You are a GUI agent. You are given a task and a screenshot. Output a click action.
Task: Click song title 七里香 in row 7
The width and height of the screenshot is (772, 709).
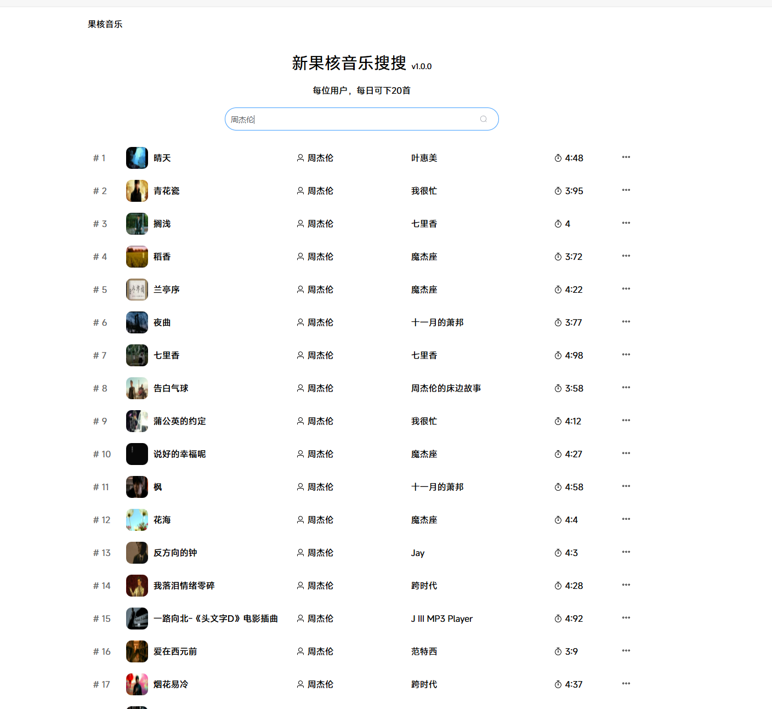(x=167, y=355)
